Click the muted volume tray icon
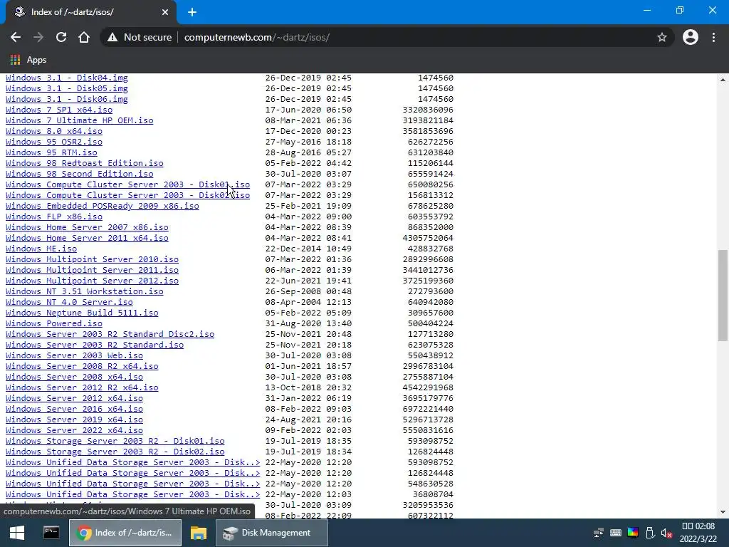 tap(666, 533)
